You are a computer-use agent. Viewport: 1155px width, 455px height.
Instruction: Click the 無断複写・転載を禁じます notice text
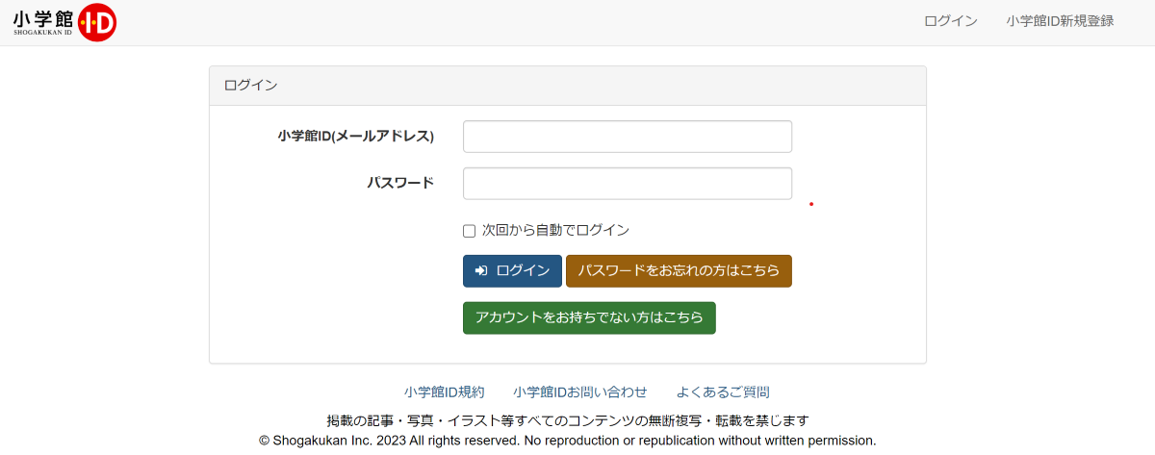728,420
